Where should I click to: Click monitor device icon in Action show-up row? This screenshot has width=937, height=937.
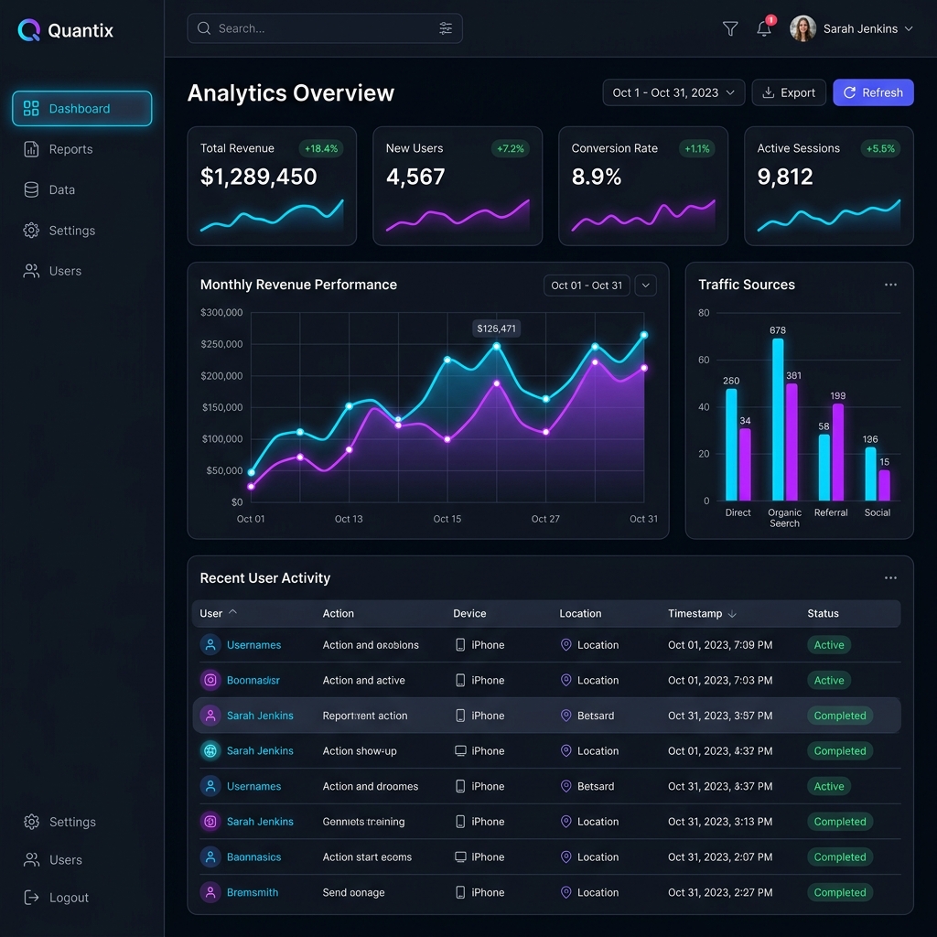pos(460,750)
